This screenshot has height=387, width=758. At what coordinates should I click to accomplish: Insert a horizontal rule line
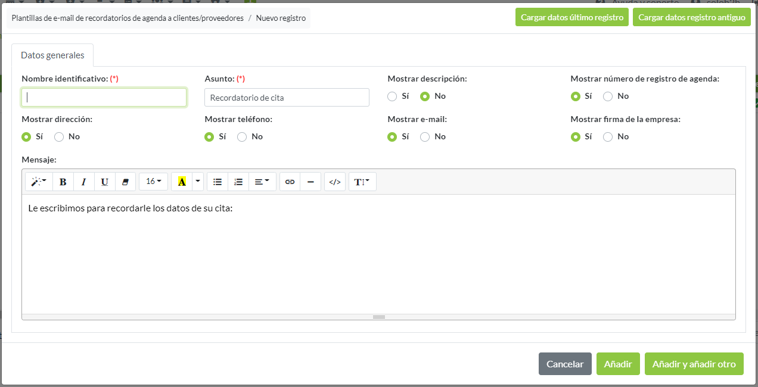(310, 182)
